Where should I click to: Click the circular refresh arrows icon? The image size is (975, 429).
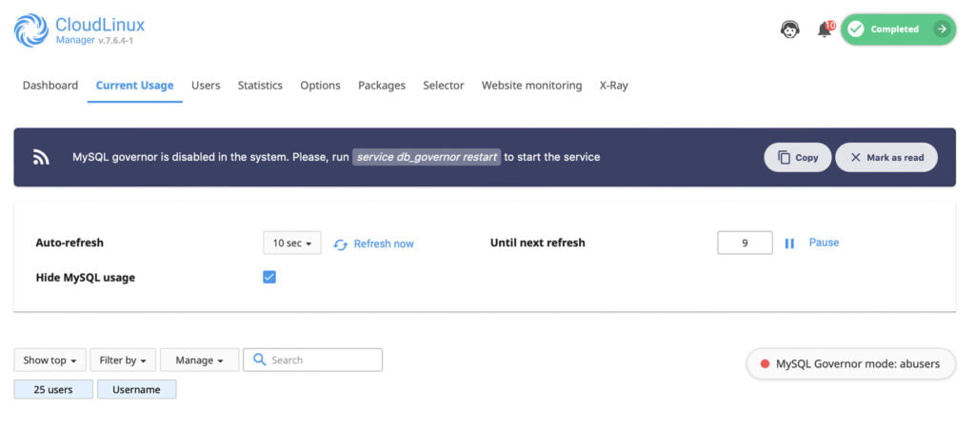pos(340,244)
